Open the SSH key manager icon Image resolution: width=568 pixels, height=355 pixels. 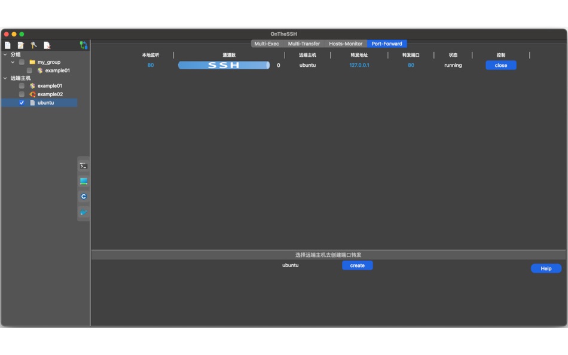click(x=33, y=45)
